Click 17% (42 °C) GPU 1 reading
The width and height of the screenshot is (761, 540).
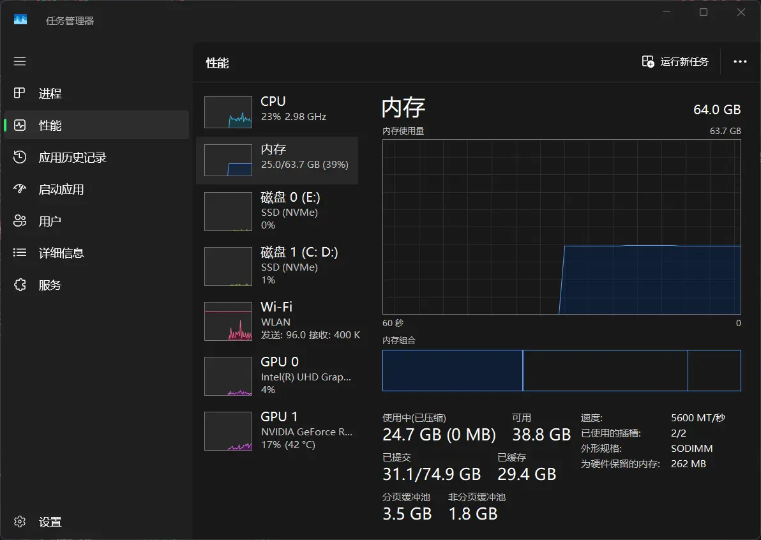[288, 444]
